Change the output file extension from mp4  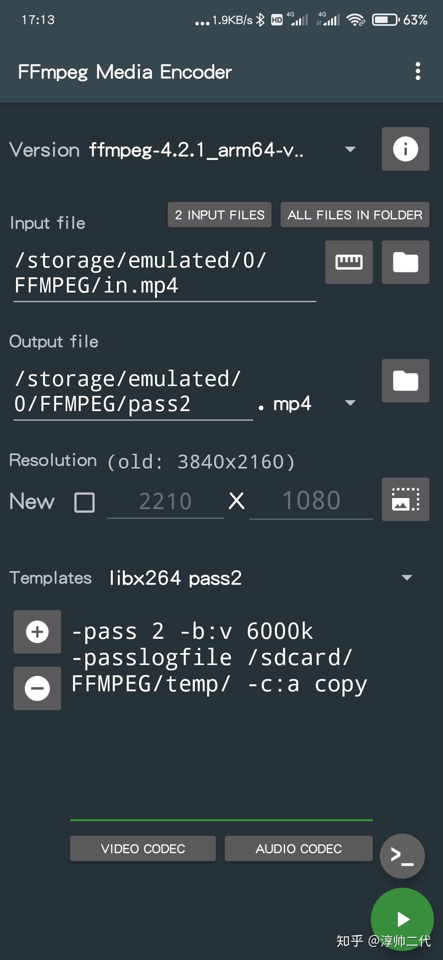coord(351,404)
